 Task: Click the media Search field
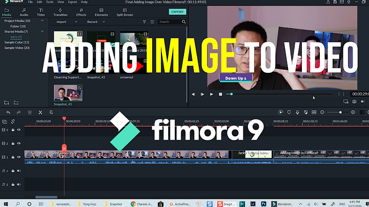coord(170,22)
